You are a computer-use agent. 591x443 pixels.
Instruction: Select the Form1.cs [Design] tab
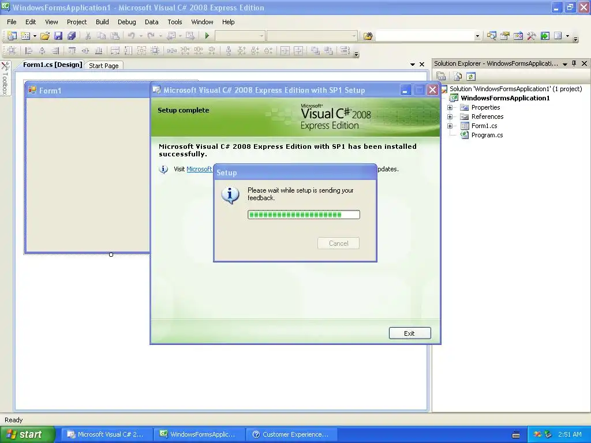tap(53, 65)
